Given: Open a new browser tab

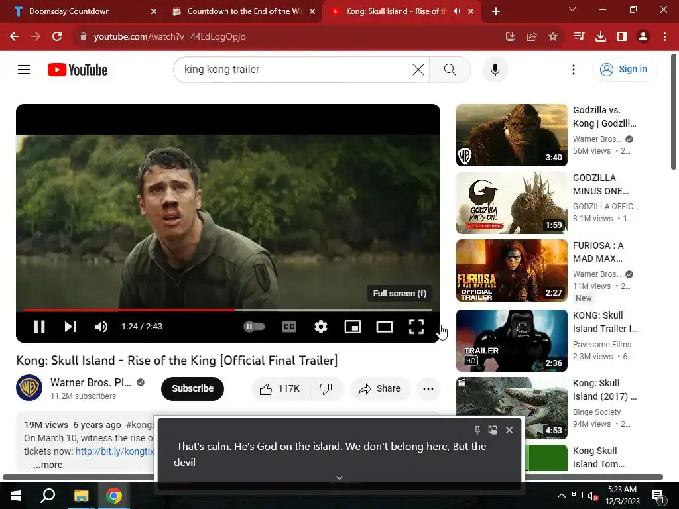Looking at the screenshot, I should point(496,11).
